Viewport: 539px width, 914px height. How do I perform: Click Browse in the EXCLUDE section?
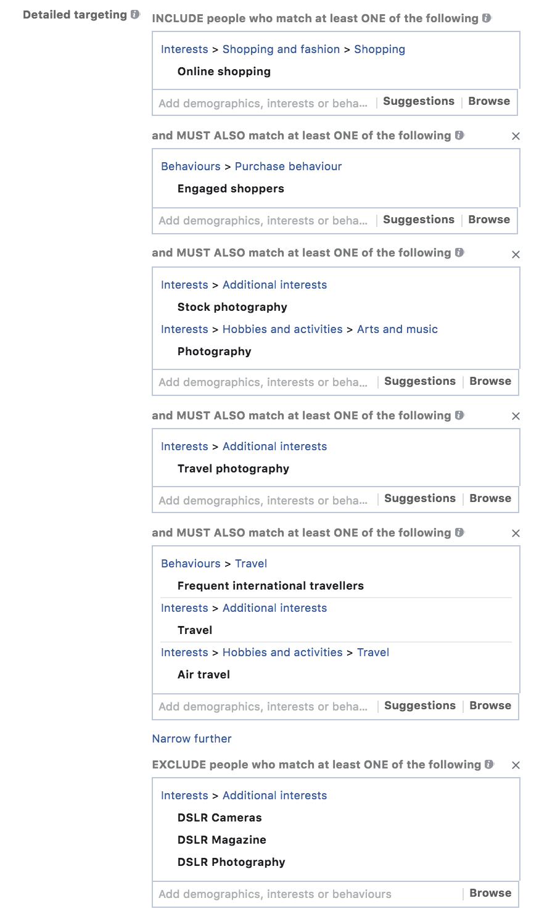(490, 893)
